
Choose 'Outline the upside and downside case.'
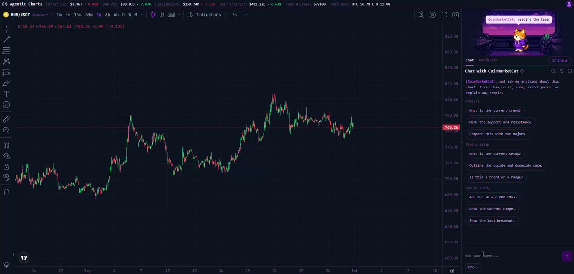coord(506,165)
